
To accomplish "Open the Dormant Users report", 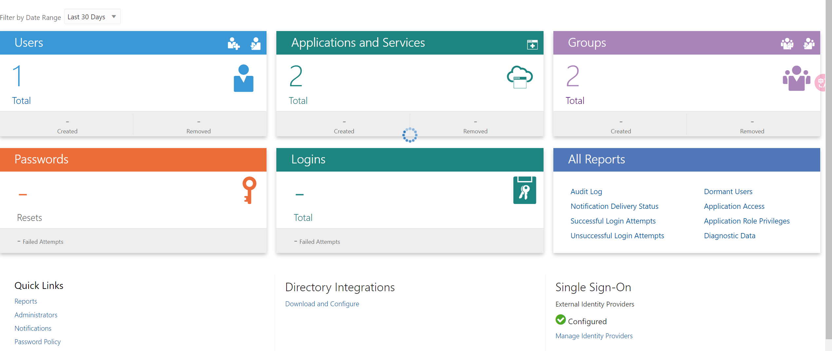I will 728,192.
